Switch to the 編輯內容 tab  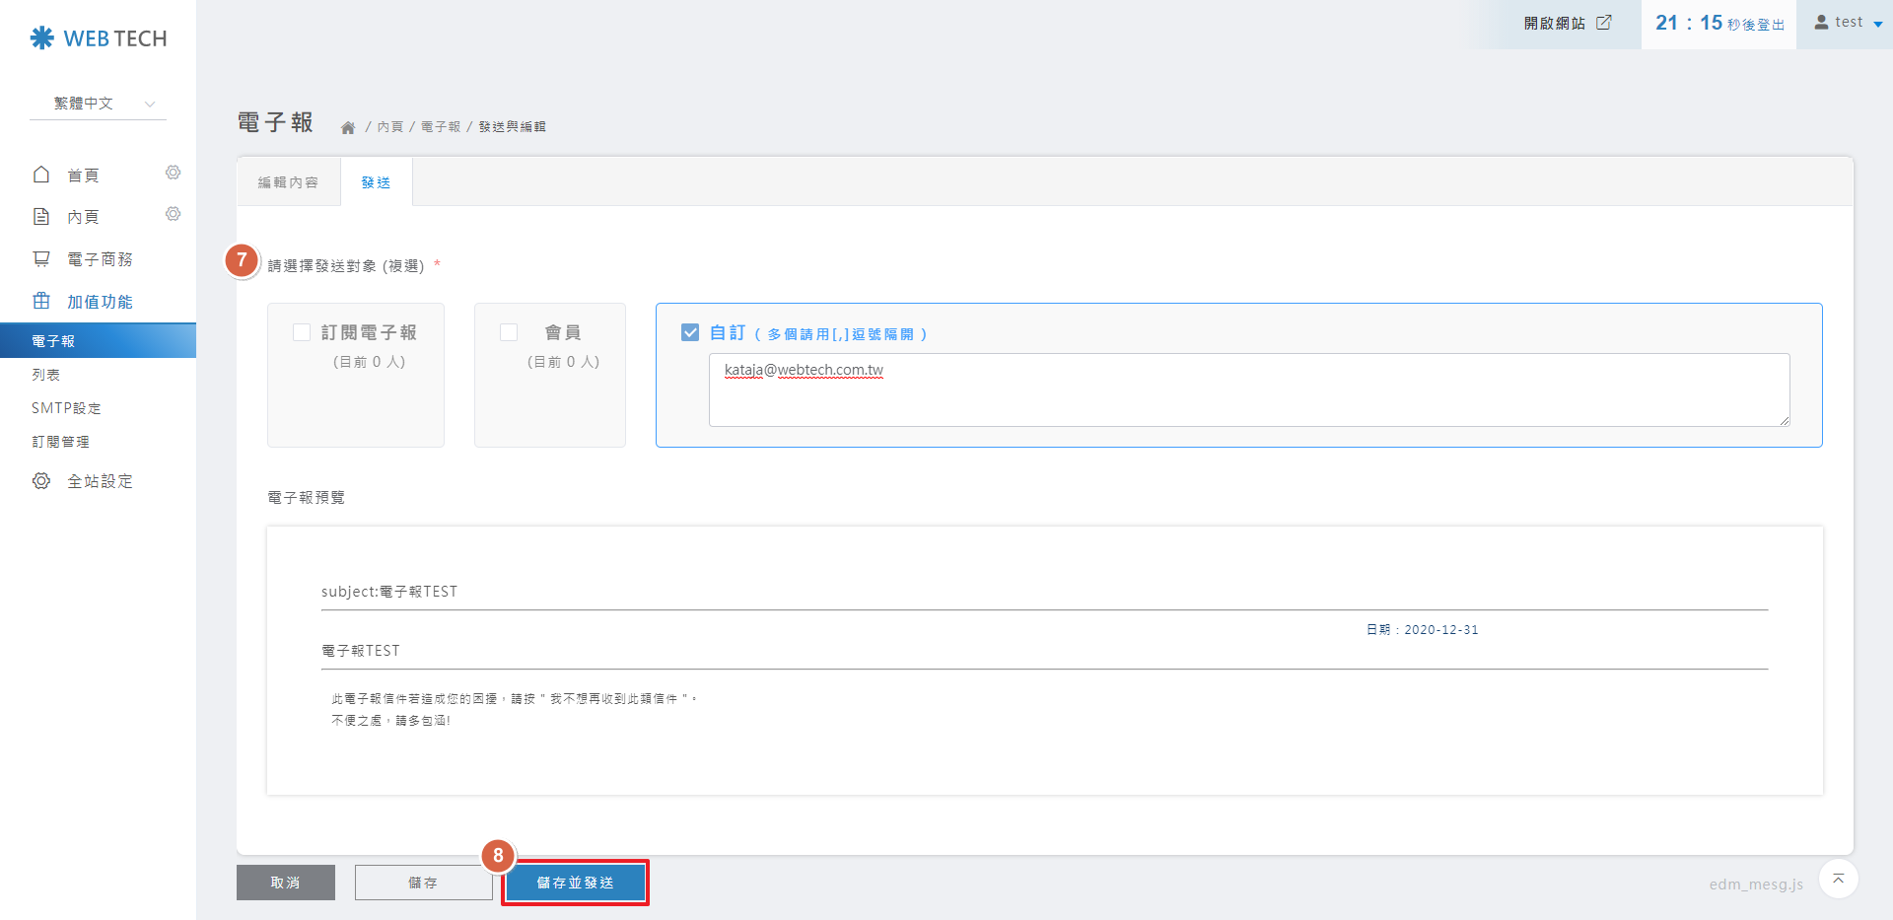[288, 182]
